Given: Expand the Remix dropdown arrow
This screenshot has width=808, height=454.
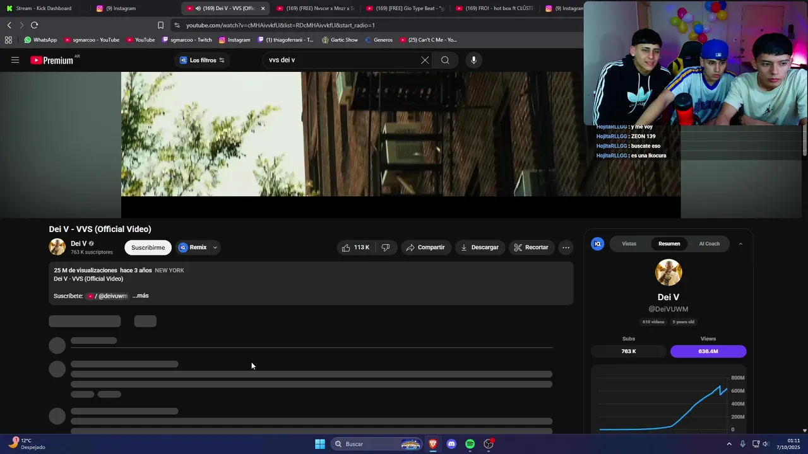Looking at the screenshot, I should pyautogui.click(x=215, y=247).
